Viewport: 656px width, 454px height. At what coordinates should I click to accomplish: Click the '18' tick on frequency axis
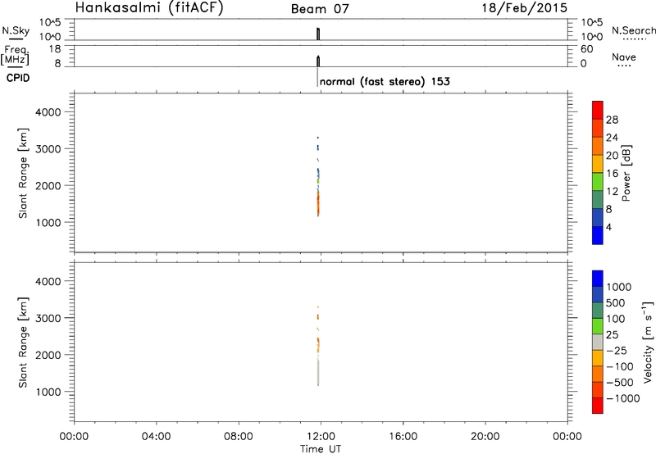pos(54,49)
